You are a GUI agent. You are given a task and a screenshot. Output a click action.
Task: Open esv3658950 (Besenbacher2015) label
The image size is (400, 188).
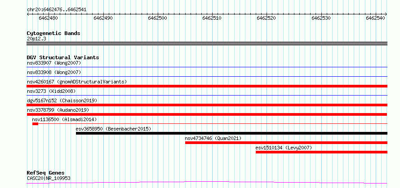click(114, 129)
